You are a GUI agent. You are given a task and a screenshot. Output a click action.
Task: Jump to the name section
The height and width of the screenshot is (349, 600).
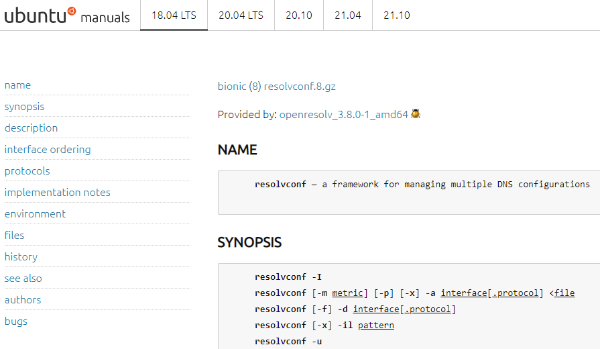click(x=17, y=85)
